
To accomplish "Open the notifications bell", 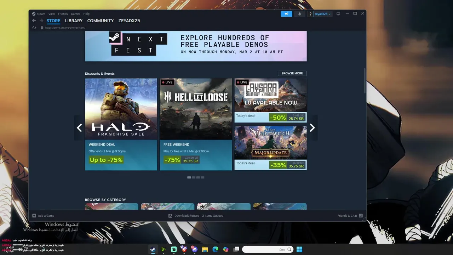I will coord(299,14).
